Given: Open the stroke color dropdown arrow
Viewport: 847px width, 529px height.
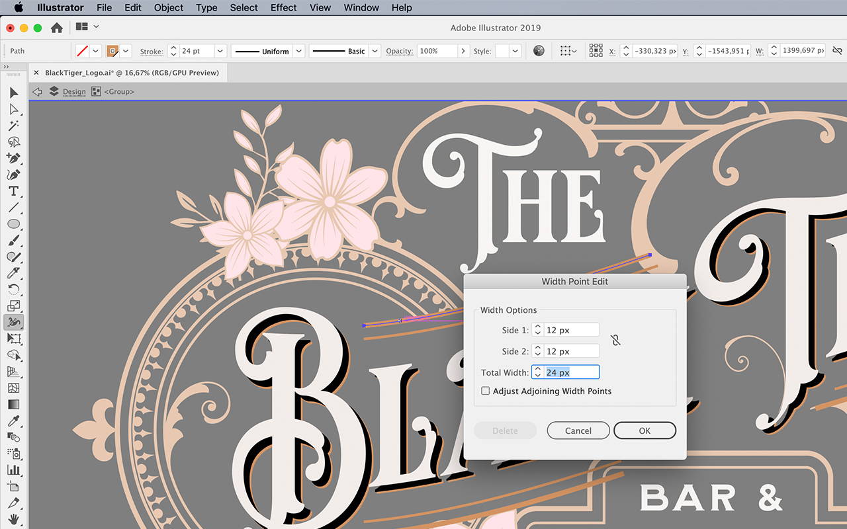Looking at the screenshot, I should (126, 51).
